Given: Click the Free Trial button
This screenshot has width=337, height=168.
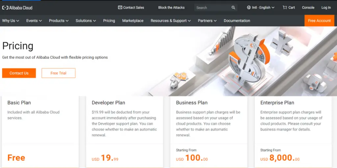Looking at the screenshot, I should click(58, 73).
